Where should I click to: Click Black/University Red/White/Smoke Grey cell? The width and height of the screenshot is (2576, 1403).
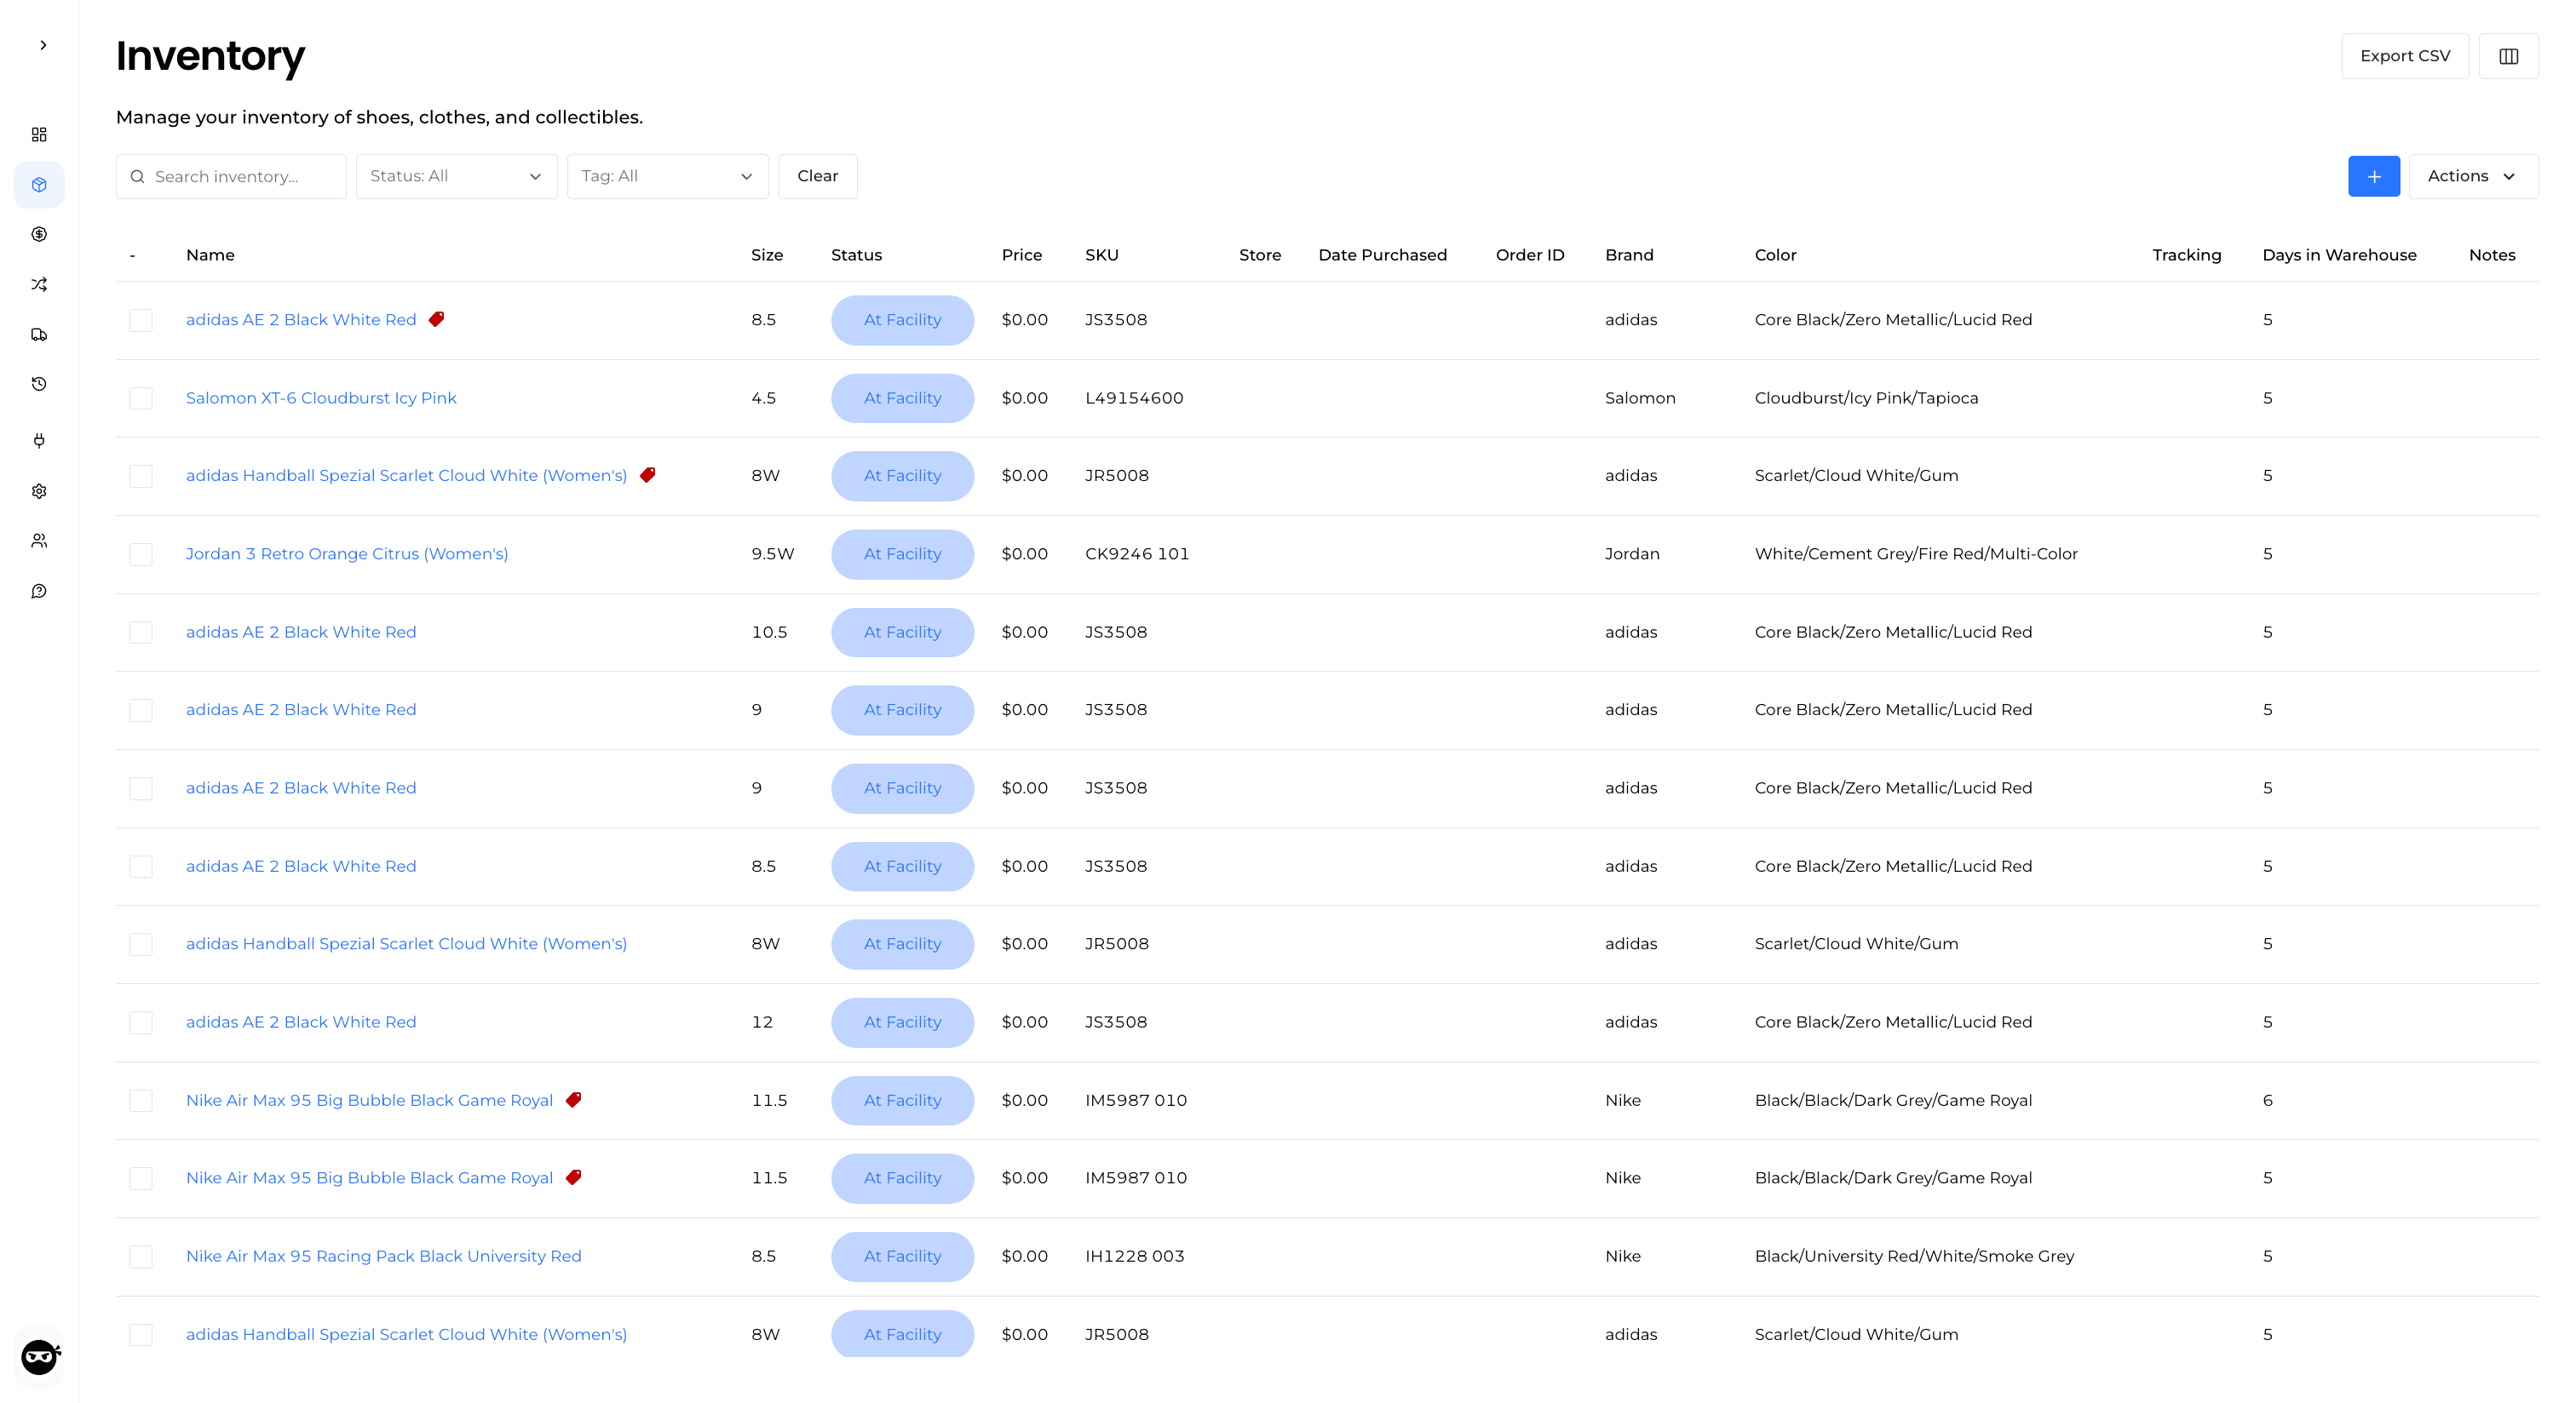pos(1914,1256)
